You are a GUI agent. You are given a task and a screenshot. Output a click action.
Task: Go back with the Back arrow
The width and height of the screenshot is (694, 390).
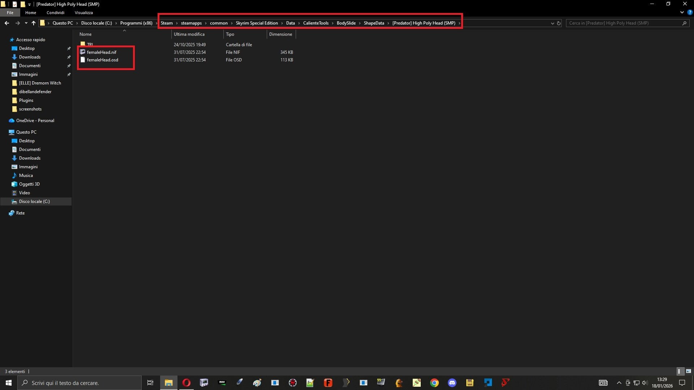pos(7,23)
